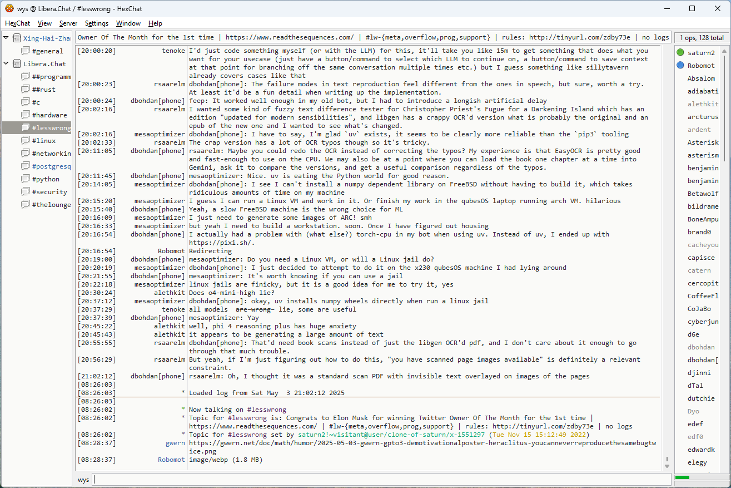Open the HexChat menu

click(x=18, y=23)
